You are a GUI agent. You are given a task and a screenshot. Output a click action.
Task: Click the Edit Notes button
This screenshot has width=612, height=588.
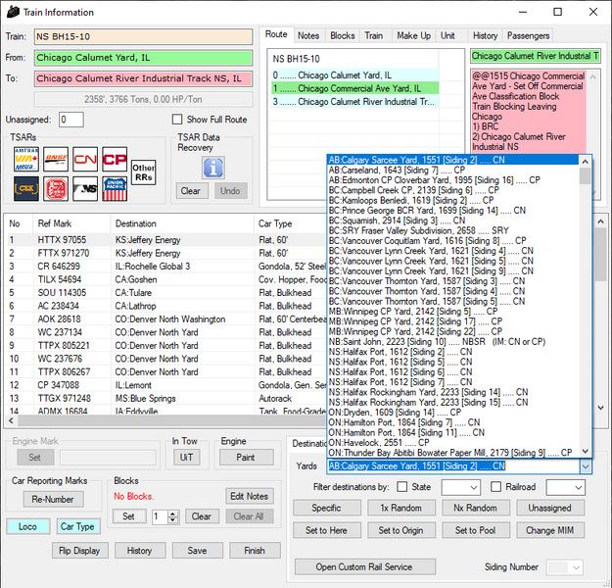click(250, 496)
